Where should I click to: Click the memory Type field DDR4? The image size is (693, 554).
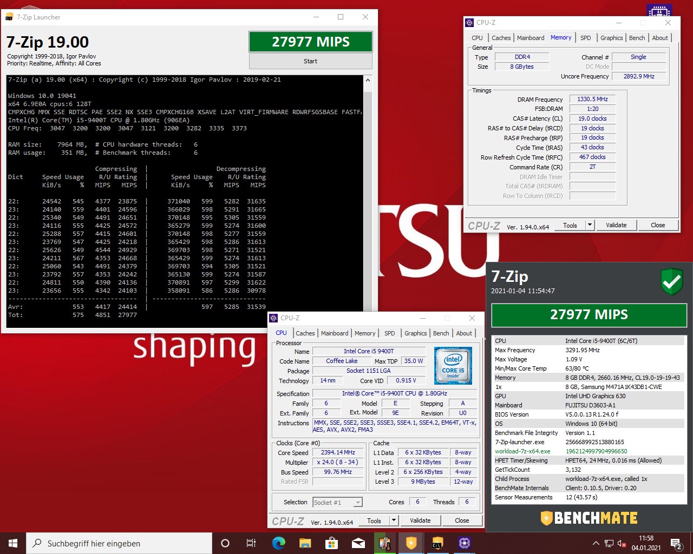(522, 57)
